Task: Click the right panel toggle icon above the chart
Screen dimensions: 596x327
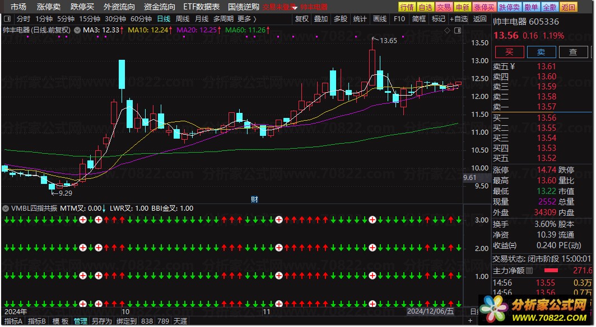Action: 458,30
